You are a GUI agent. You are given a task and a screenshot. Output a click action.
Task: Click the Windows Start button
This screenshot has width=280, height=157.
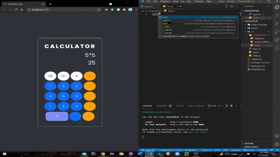(4, 154)
